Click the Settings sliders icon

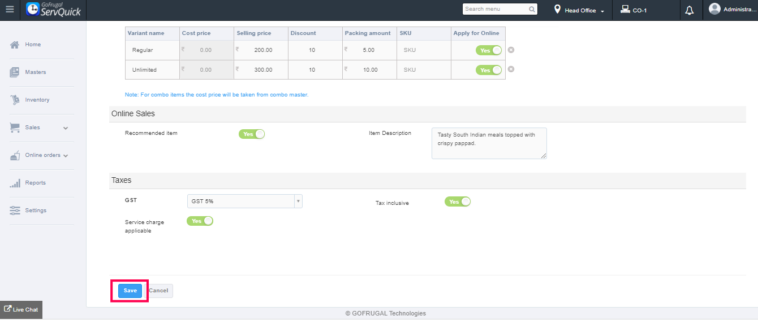(15, 211)
